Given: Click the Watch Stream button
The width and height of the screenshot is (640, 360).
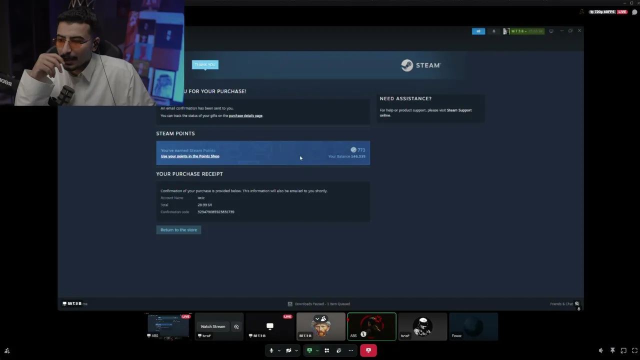Looking at the screenshot, I should (x=213, y=326).
